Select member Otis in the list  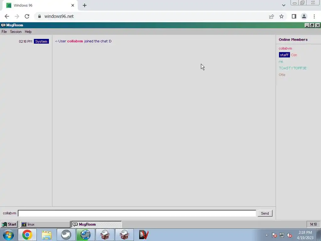point(282,75)
